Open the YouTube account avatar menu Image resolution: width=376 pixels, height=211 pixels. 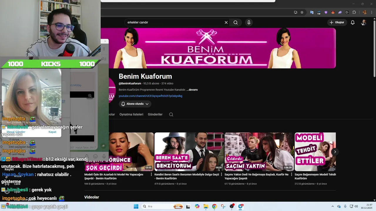(364, 23)
